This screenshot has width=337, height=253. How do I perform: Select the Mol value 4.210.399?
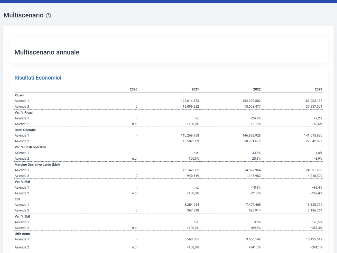click(x=315, y=176)
